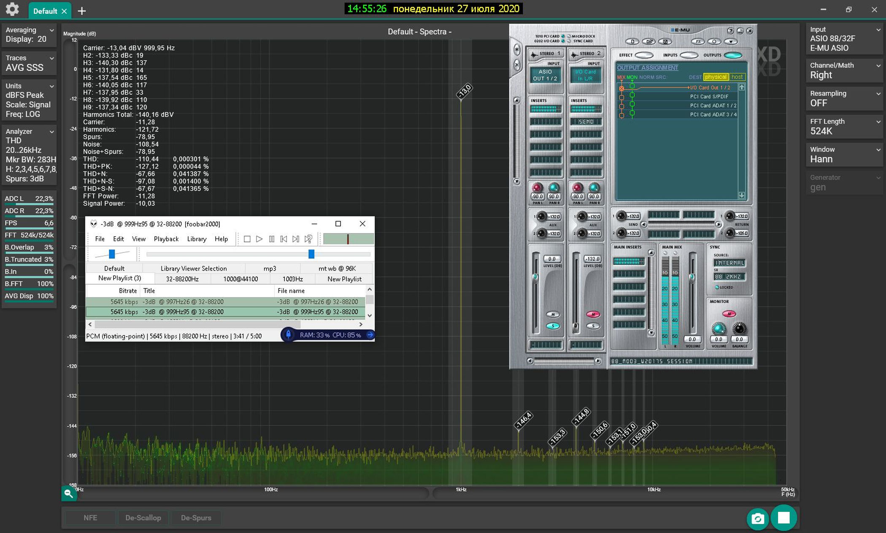Open the FFT Length dropdown
Image resolution: width=886 pixels, height=533 pixels.
(x=844, y=126)
